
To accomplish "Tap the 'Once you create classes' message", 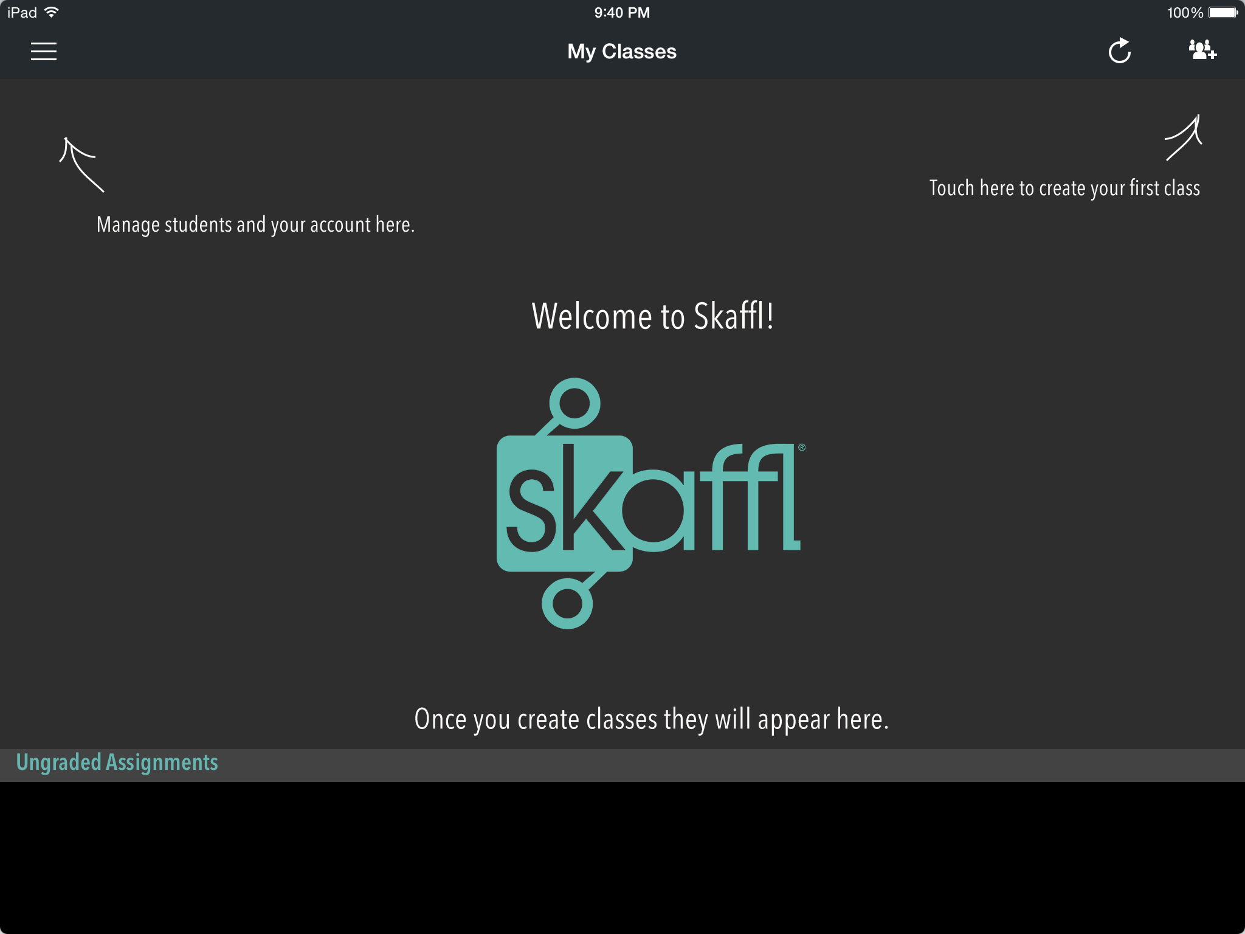I will (x=652, y=720).
